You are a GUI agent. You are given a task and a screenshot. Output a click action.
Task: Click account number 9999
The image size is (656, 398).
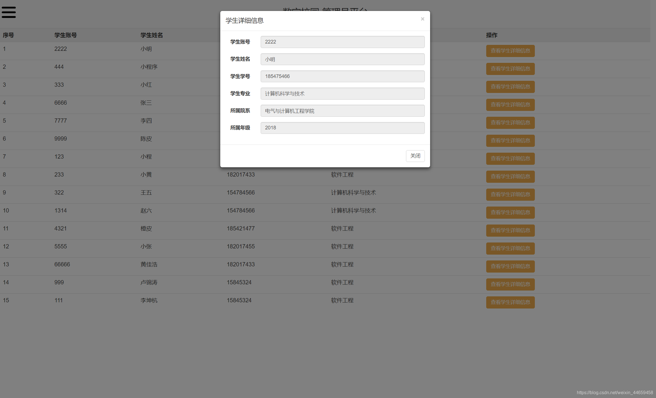(x=61, y=139)
